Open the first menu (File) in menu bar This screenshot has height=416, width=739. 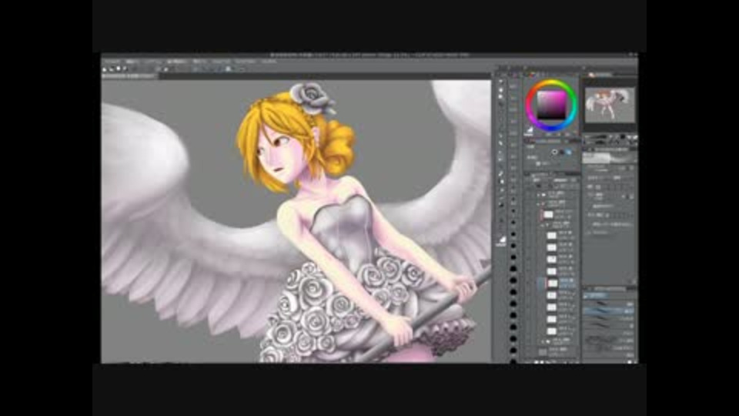(112, 62)
